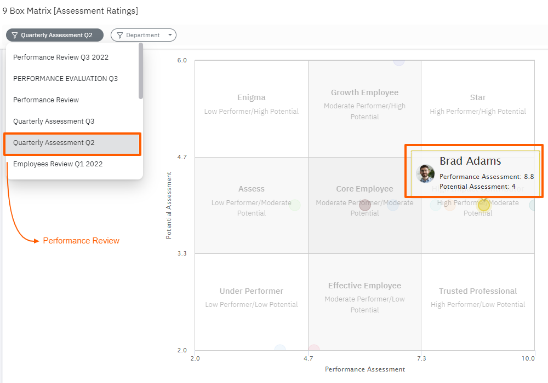The width and height of the screenshot is (548, 383).
Task: Click Under Performer quadrant
Action: tap(252, 291)
